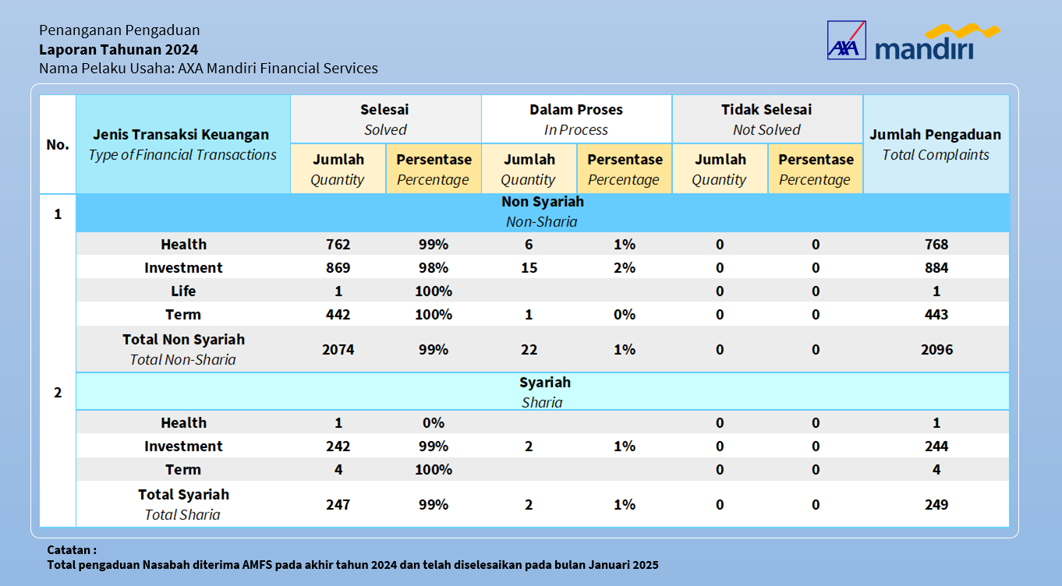Click the Jenis Transaksi Keuangan header
Viewport: 1062px width, 586px height.
182,144
